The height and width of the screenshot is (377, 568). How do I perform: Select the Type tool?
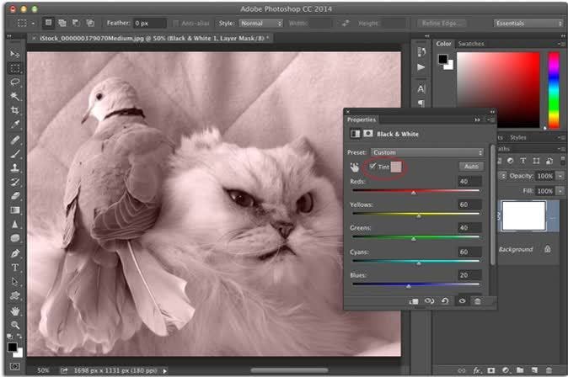point(14,268)
